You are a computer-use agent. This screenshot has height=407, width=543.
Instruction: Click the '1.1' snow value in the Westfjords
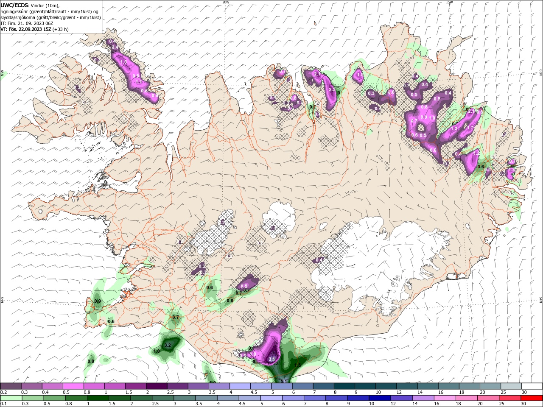[x=138, y=81]
